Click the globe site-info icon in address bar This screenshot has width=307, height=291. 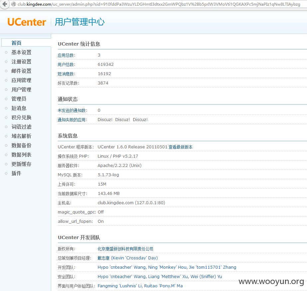tap(14, 4)
